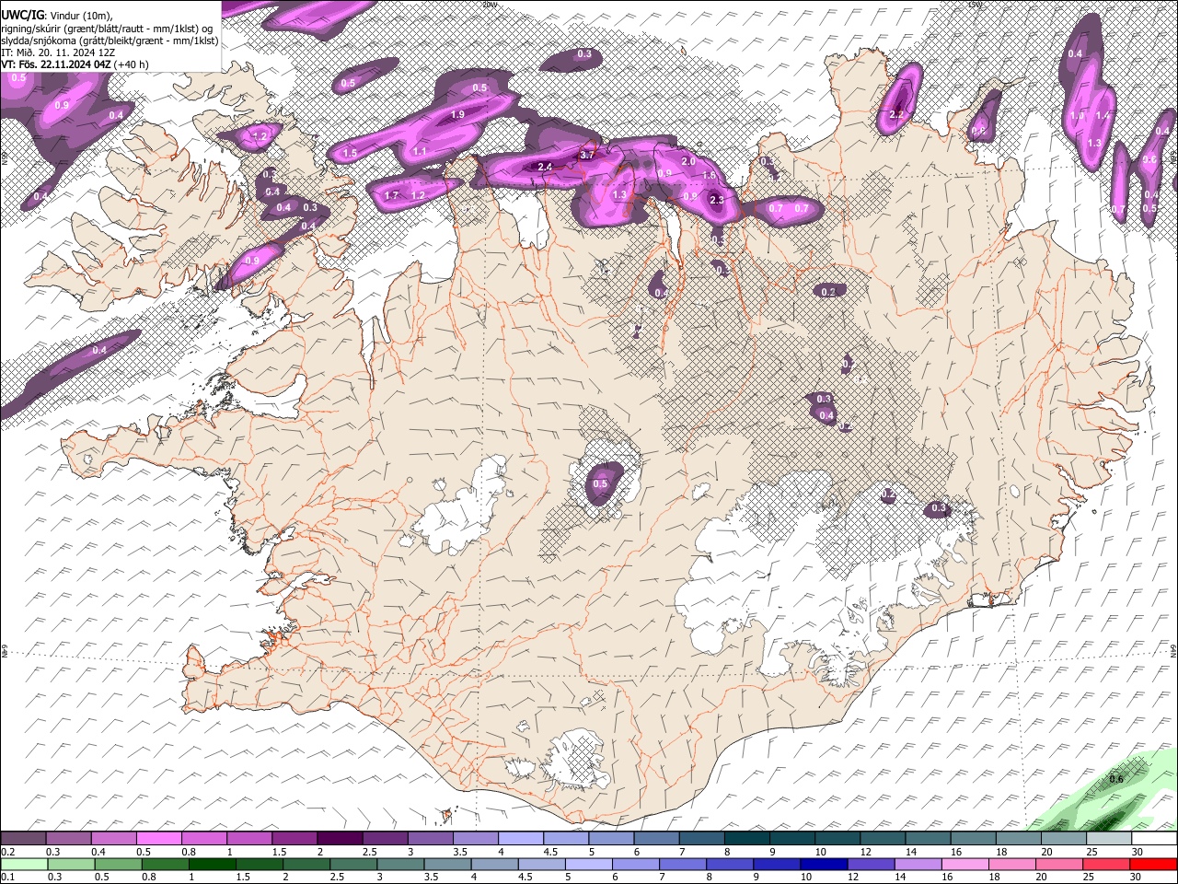The height and width of the screenshot is (884, 1178).
Task: Select the pink swatch labeled 0.5 in upper legend
Action: (158, 838)
